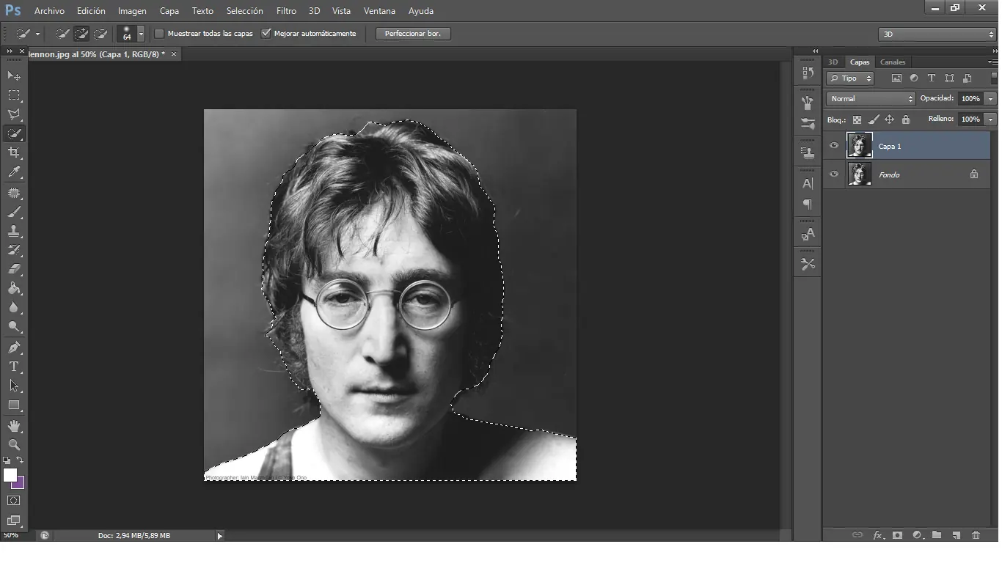Switch to the Canales tab

(x=893, y=62)
